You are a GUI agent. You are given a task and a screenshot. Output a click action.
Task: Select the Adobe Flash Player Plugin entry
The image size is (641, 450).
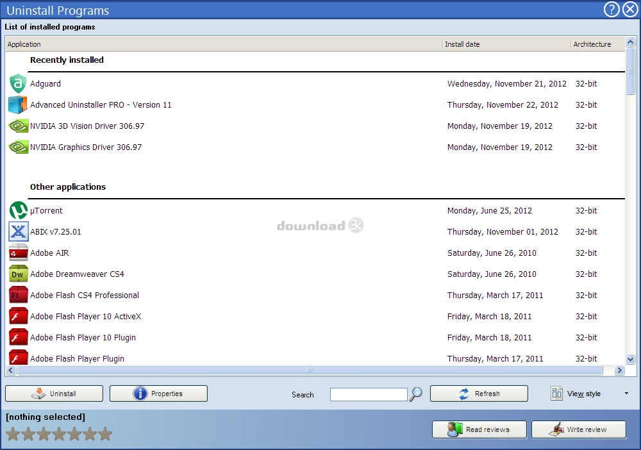click(315, 358)
